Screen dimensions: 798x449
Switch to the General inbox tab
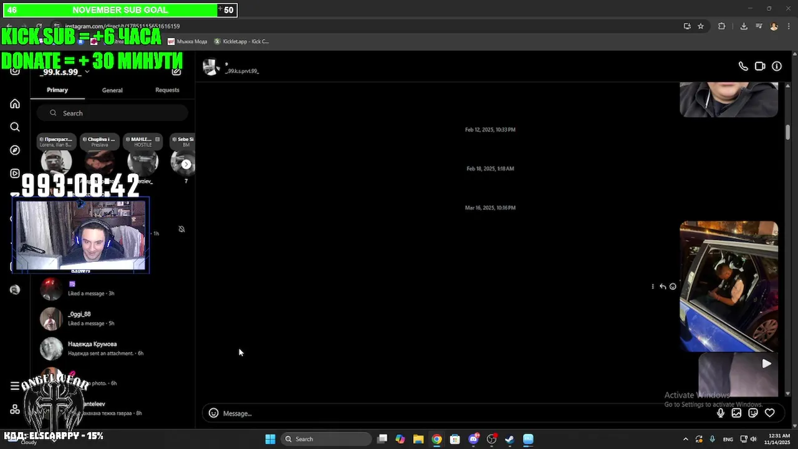[112, 90]
